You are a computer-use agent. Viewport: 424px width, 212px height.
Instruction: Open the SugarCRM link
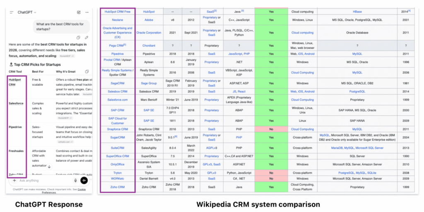(x=117, y=137)
